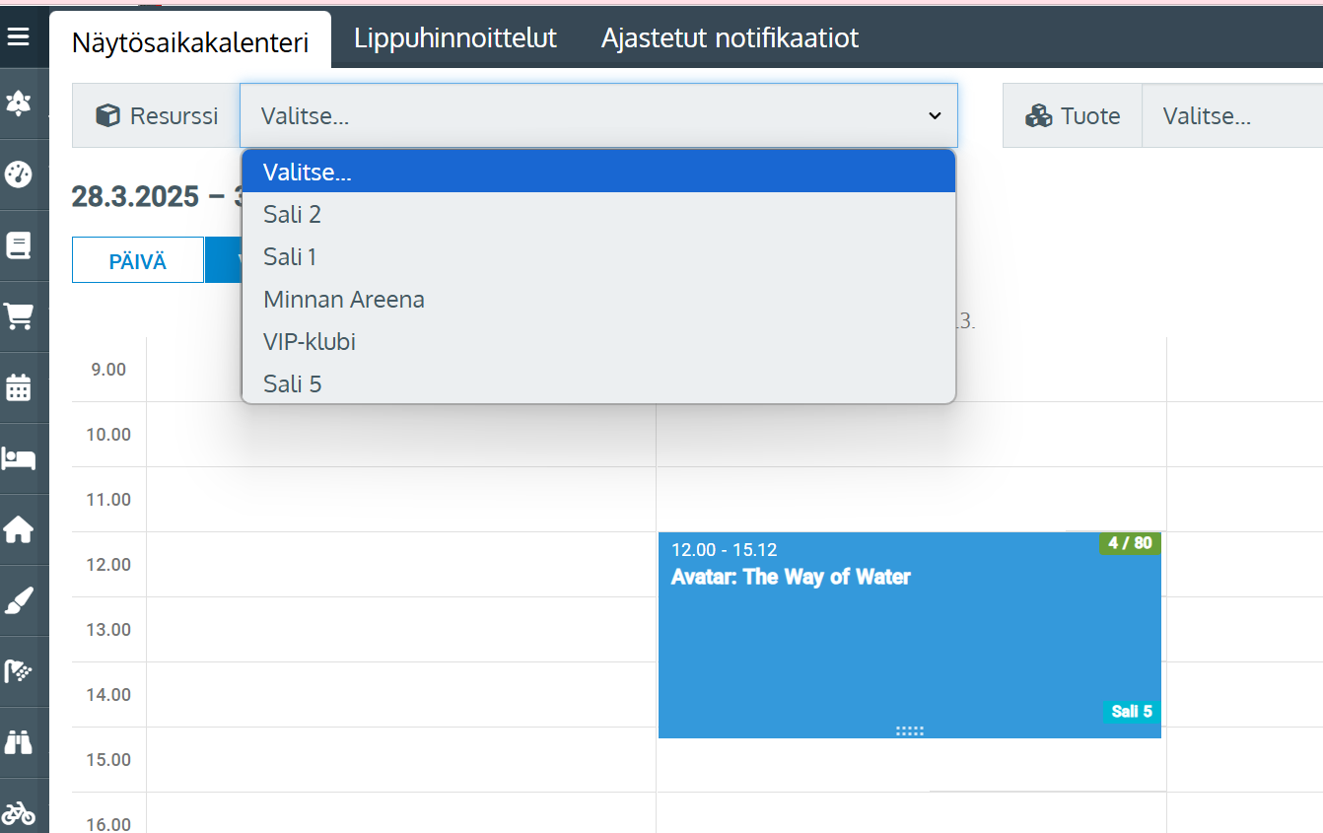The height and width of the screenshot is (833, 1323).
Task: Click the Tuote filter label
Action: coord(1090,116)
